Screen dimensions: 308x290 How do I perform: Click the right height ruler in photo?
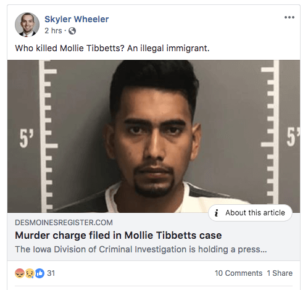pos(270,136)
